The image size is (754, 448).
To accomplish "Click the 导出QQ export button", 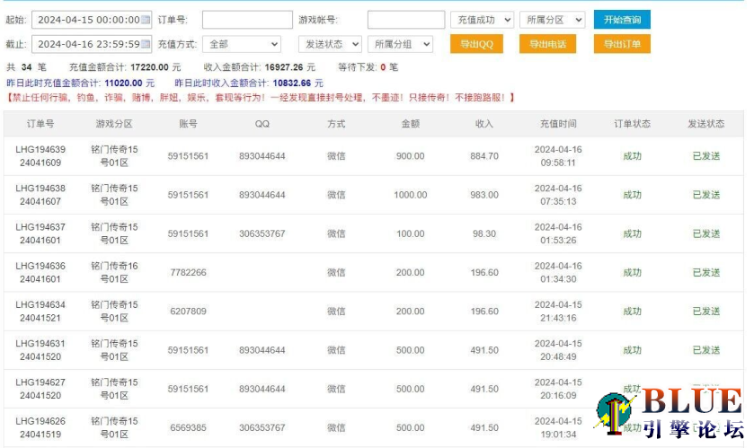I will pos(476,44).
